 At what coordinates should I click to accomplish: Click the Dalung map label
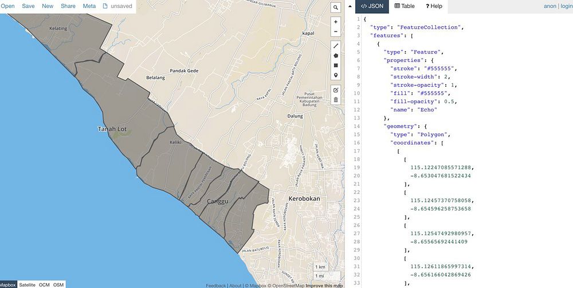tap(295, 116)
